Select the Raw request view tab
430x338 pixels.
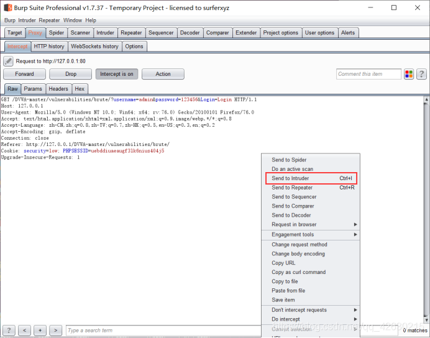tap(12, 89)
